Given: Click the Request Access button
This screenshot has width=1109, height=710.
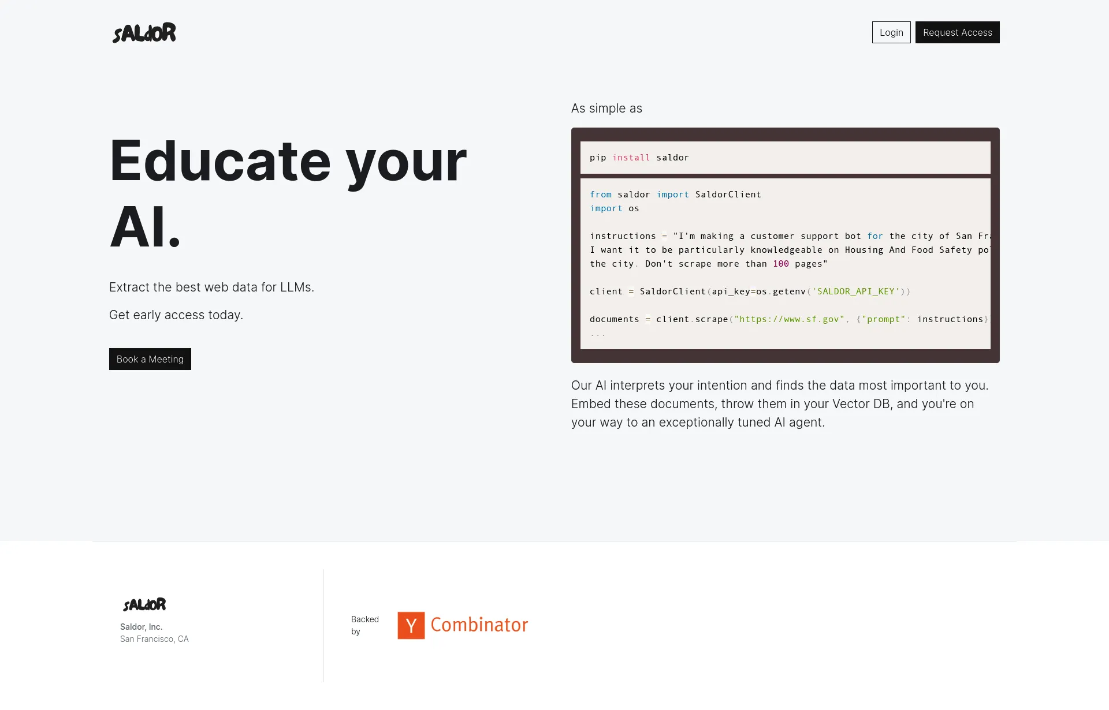Looking at the screenshot, I should click(x=957, y=32).
